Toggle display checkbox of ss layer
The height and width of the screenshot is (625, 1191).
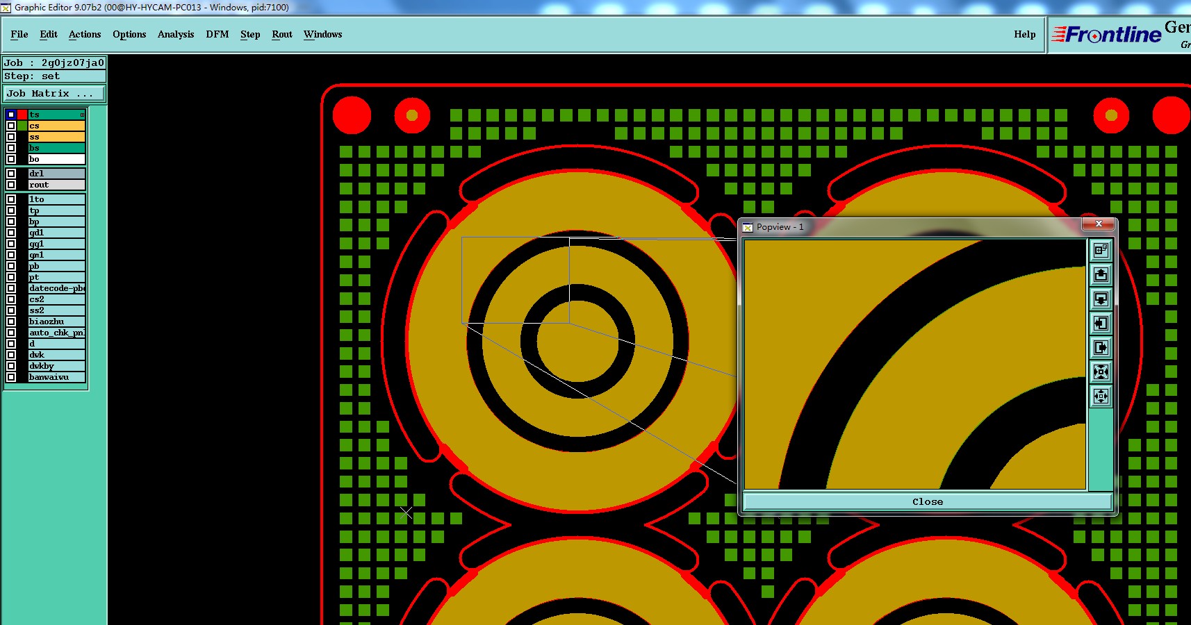[11, 137]
